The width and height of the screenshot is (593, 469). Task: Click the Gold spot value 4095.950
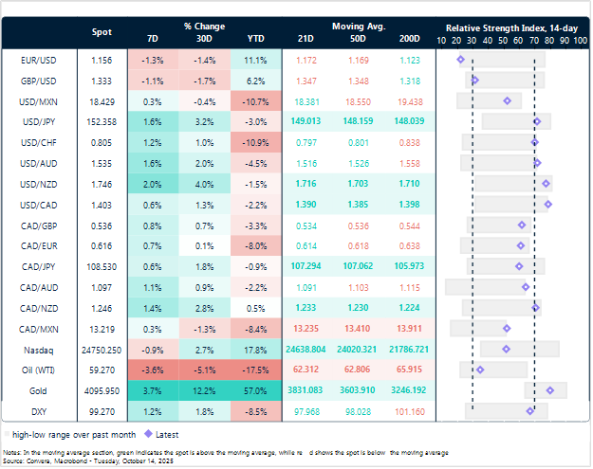pos(101,389)
